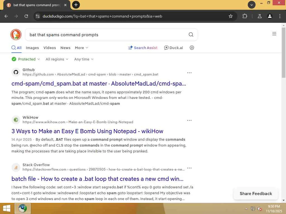Screen dimensions: 286x214
Task: Click the DuckDuckGo logo icon
Action: [16, 35]
